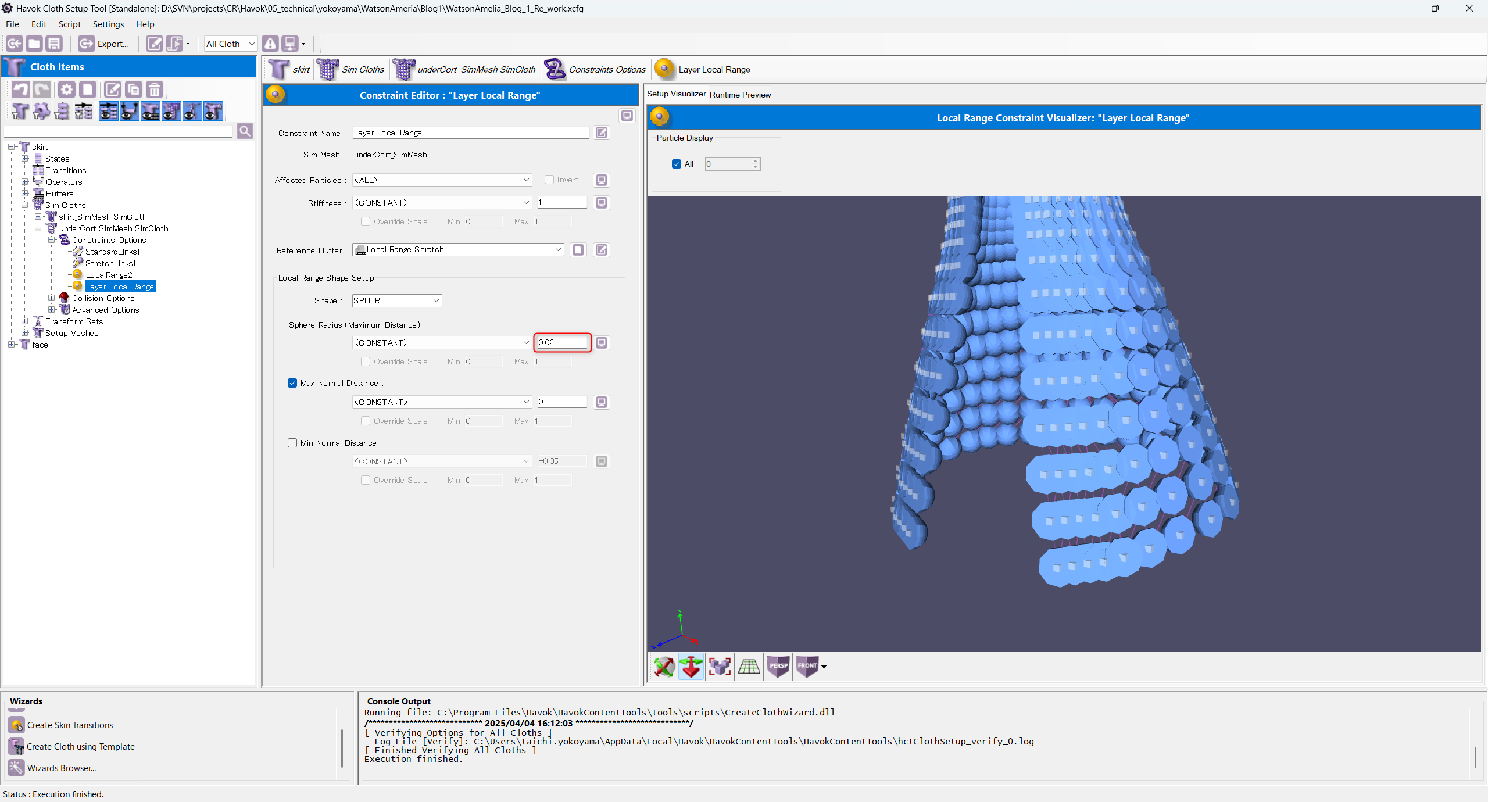
Task: Click the Sphere Radius value field 0.02
Action: [562, 342]
